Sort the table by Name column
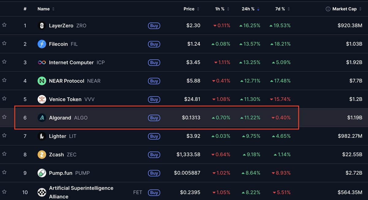 (46, 9)
